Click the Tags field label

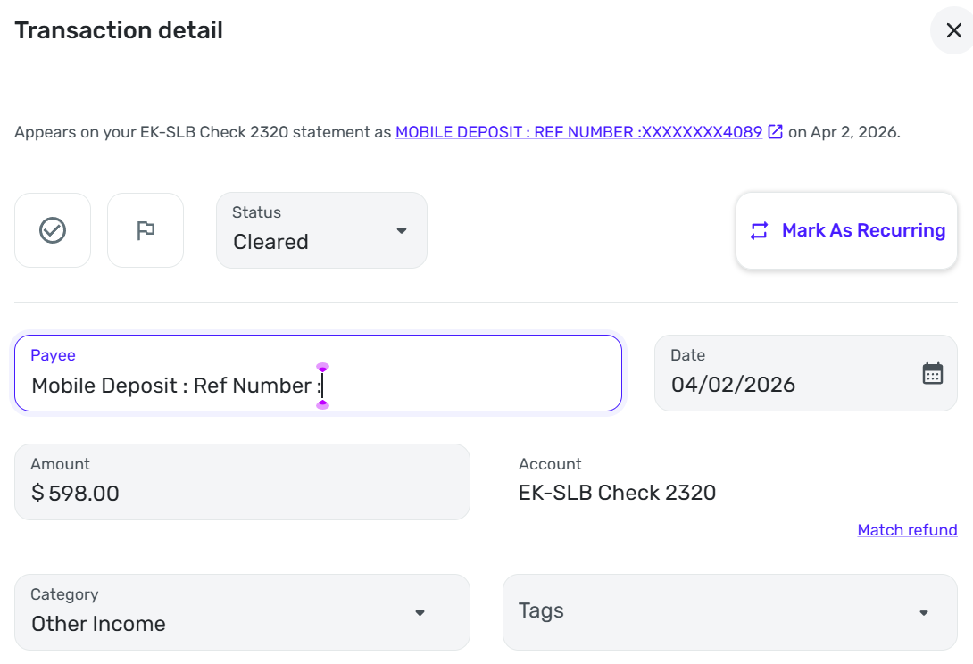pyautogui.click(x=541, y=611)
